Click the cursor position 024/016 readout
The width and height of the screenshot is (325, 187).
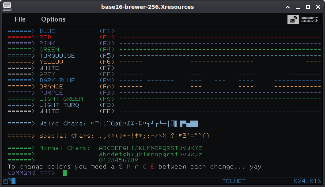pyautogui.click(x=307, y=181)
